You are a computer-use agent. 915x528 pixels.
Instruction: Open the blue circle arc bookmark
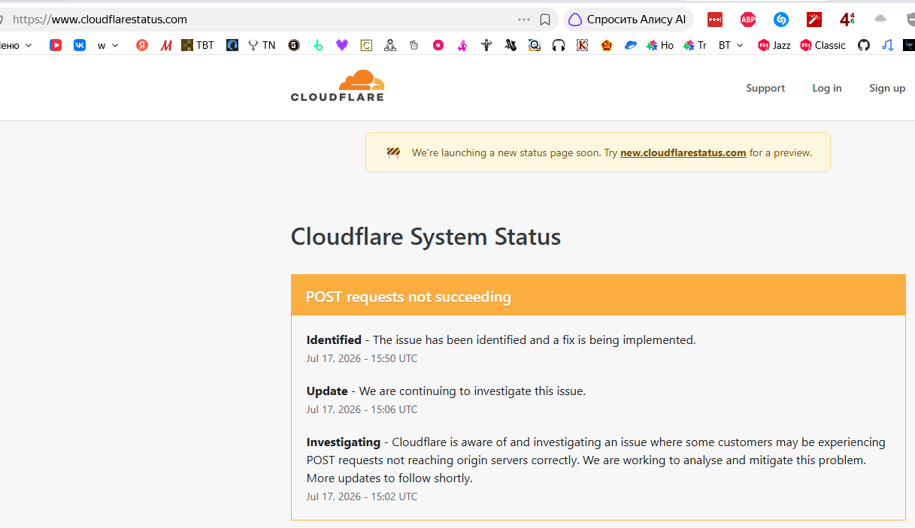[x=232, y=45]
